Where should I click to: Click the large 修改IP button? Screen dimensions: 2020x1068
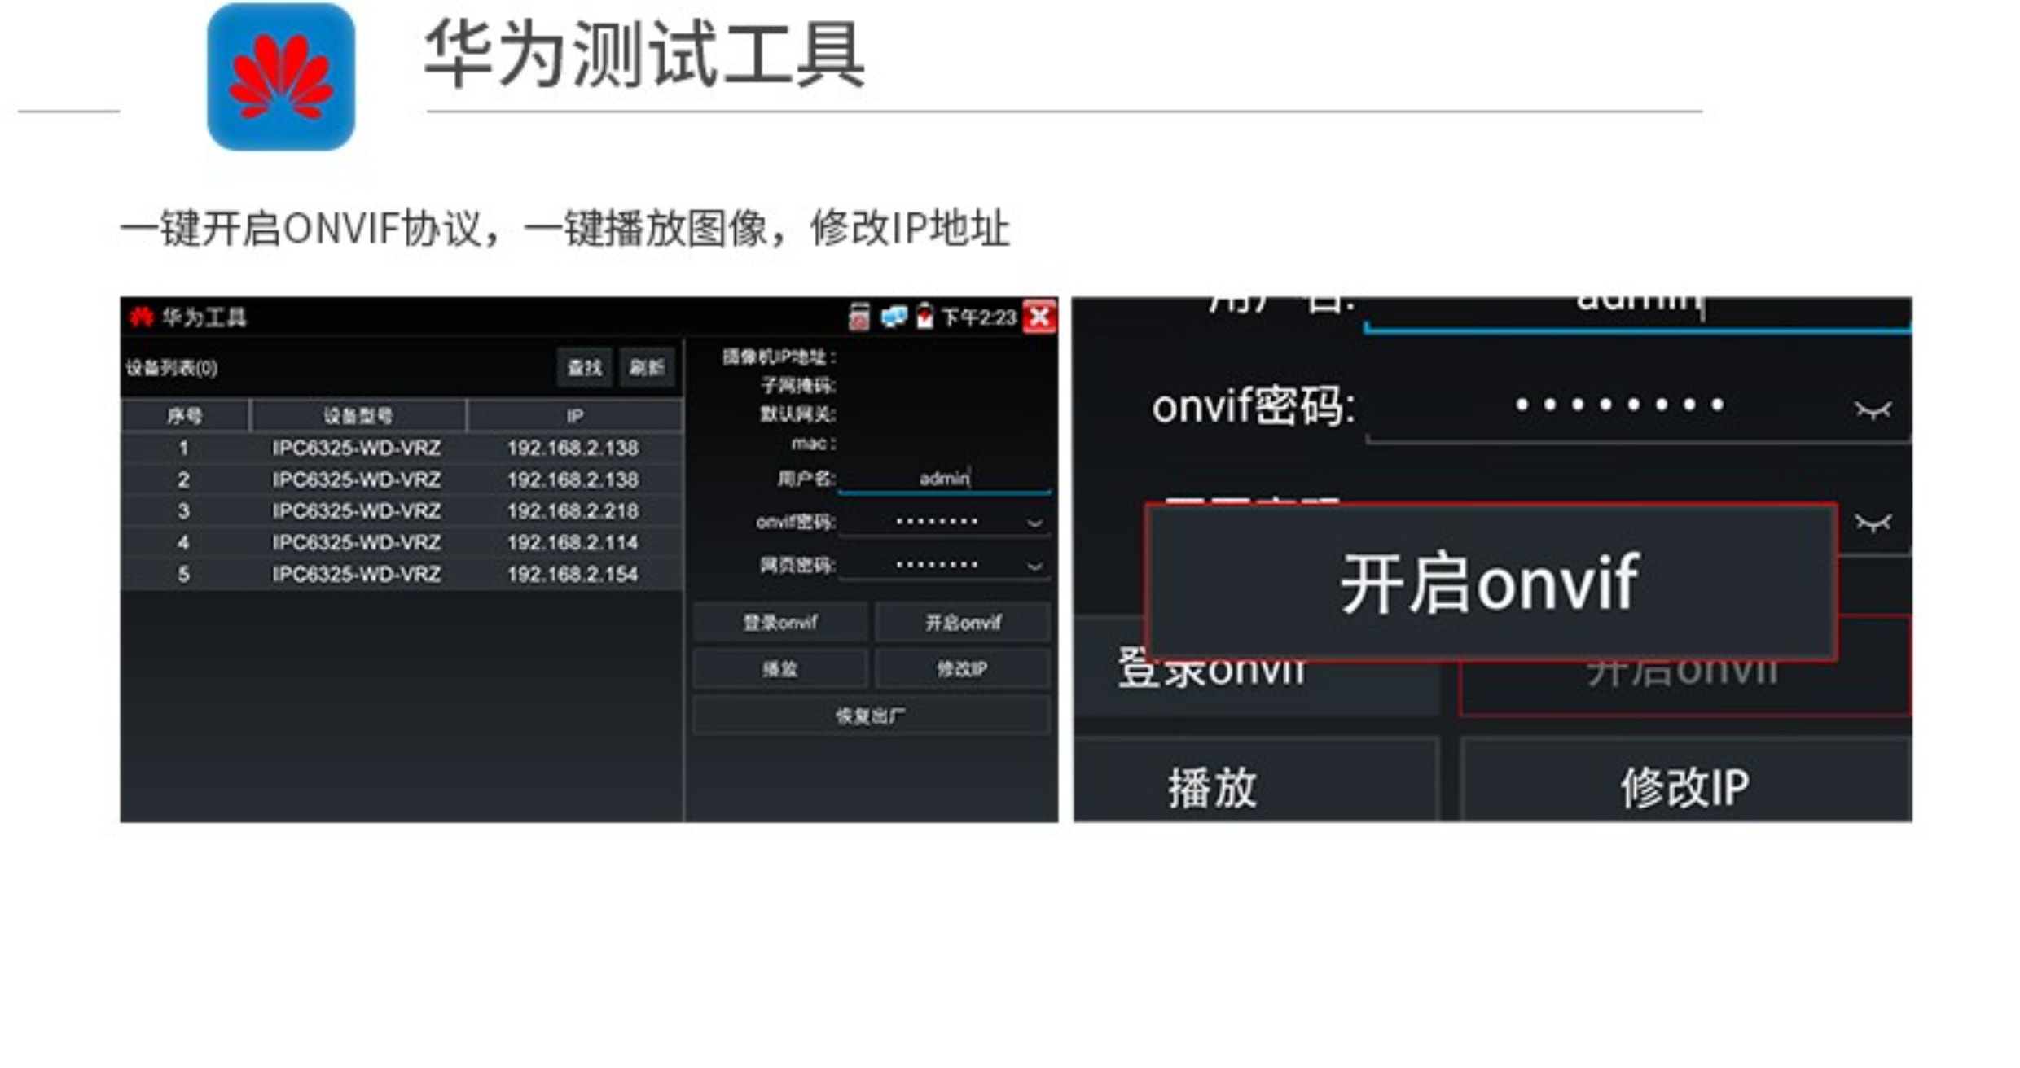pyautogui.click(x=1684, y=787)
